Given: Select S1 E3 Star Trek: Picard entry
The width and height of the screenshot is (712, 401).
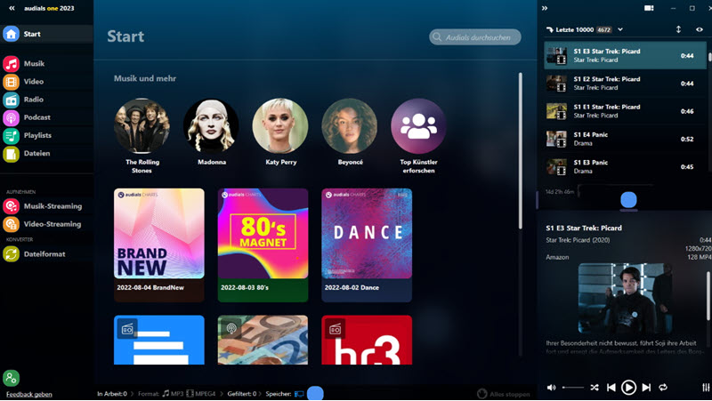Looking at the screenshot, I should coord(626,55).
